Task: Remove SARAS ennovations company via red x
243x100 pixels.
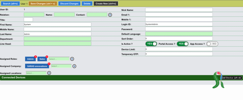Action: coord(49,64)
